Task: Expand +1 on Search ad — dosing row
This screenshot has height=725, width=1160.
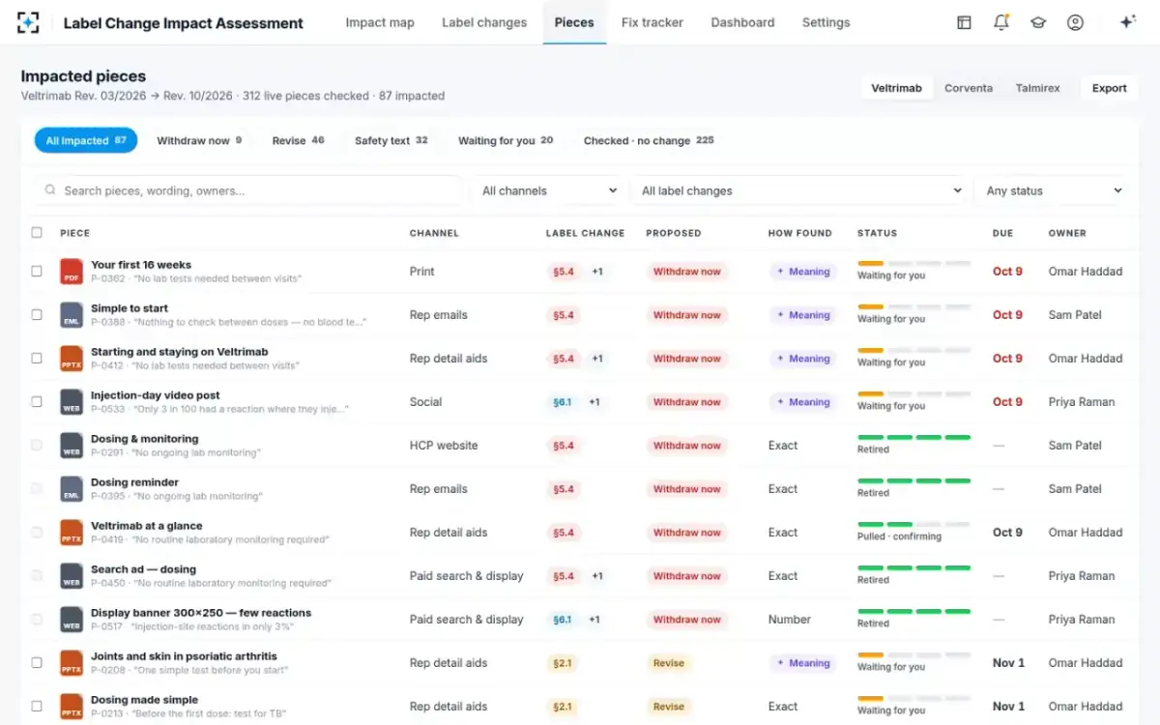Action: click(597, 576)
